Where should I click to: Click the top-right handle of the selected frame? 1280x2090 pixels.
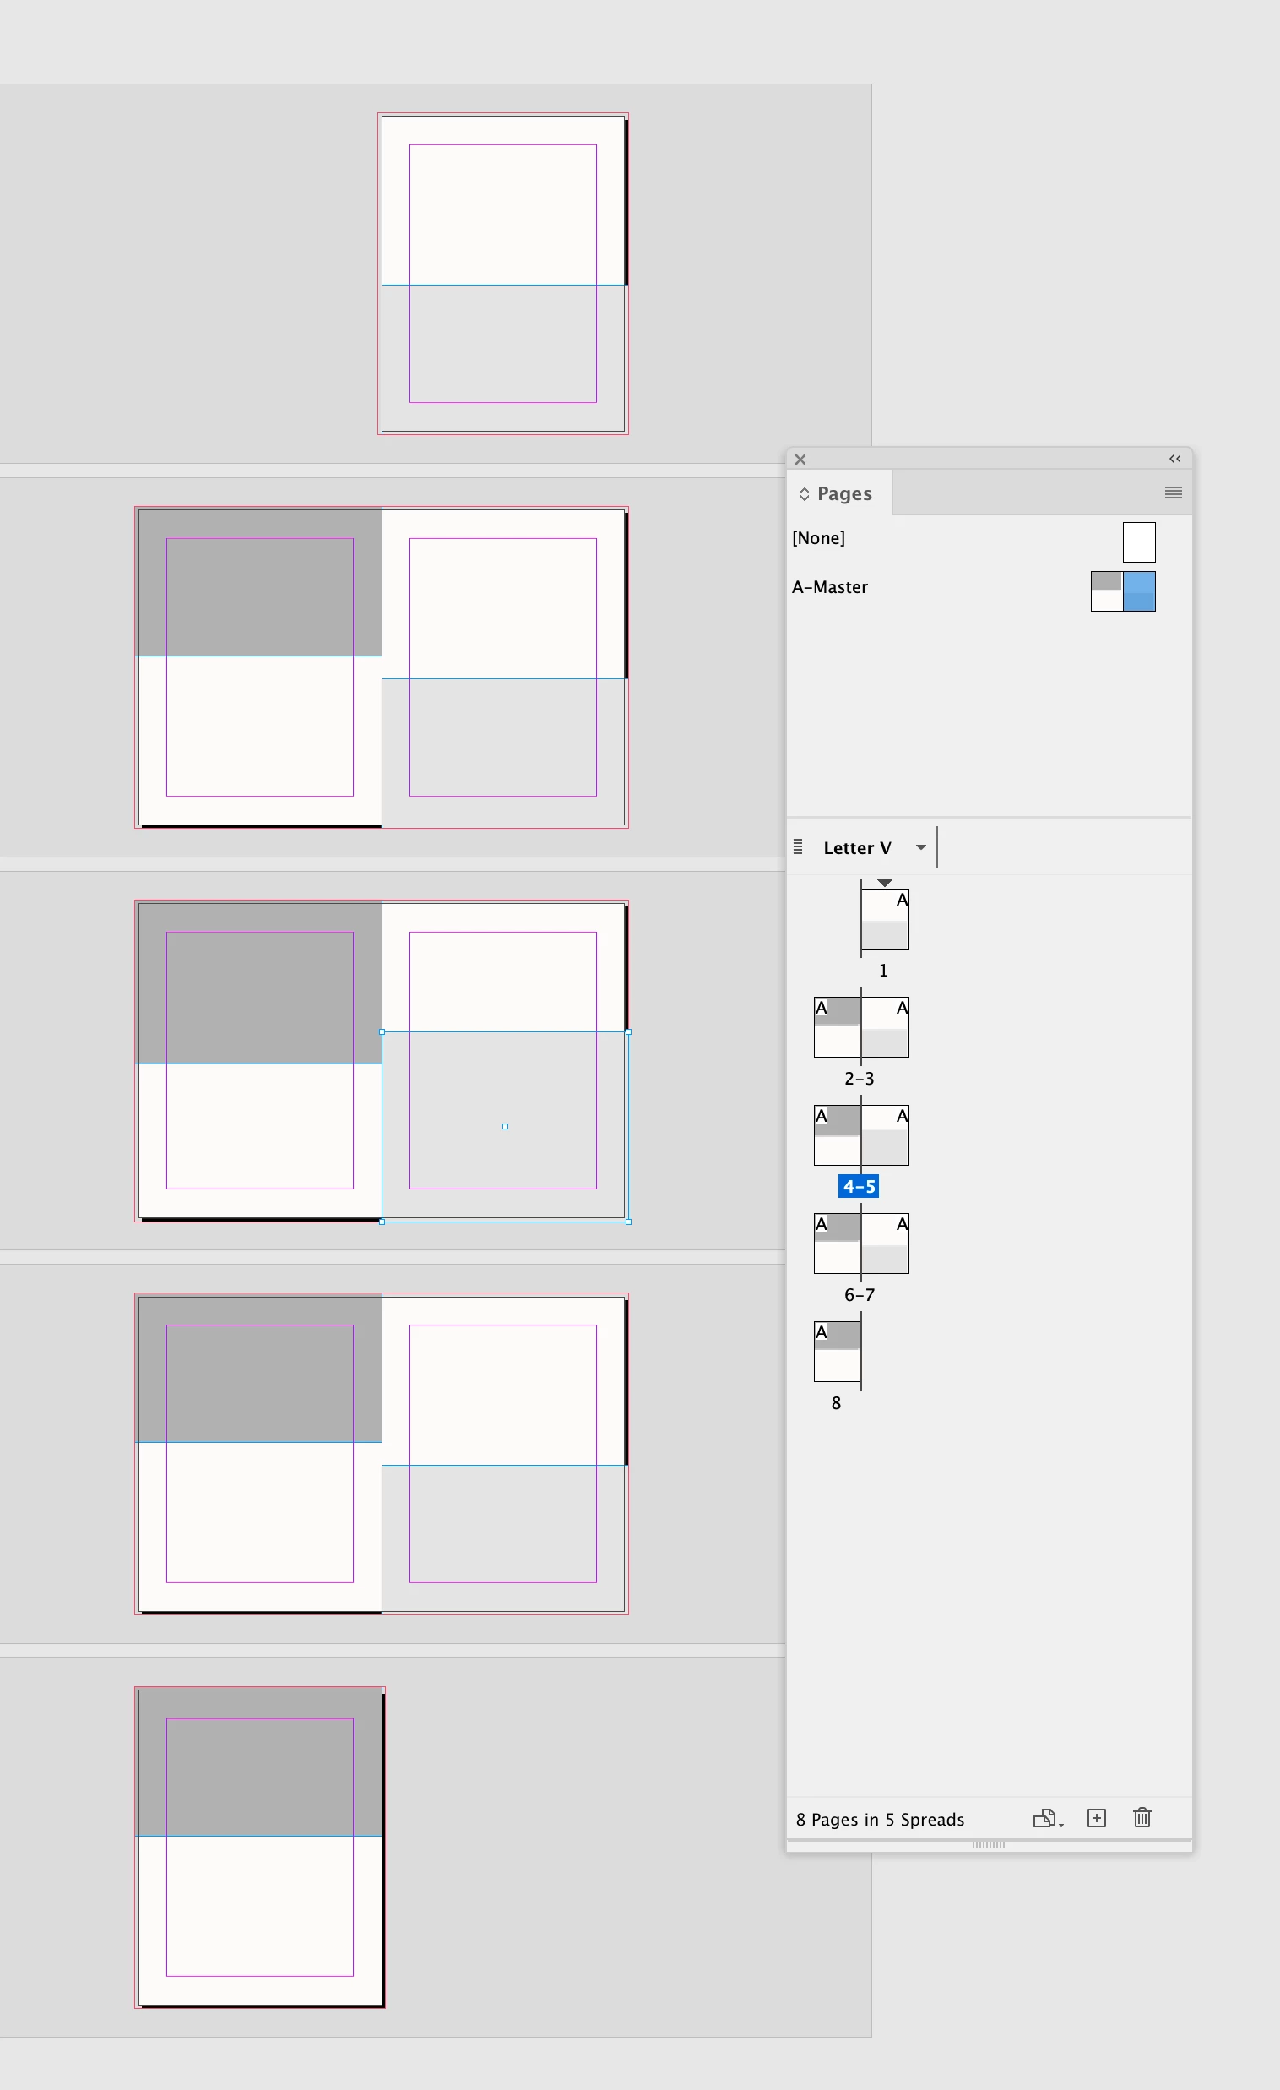coord(628,1032)
